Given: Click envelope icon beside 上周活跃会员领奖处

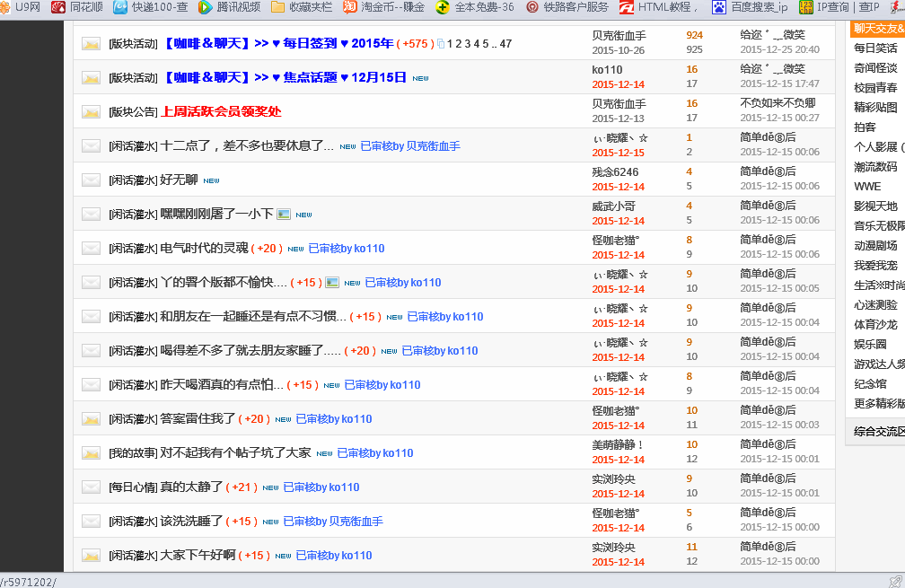Looking at the screenshot, I should pos(91,112).
